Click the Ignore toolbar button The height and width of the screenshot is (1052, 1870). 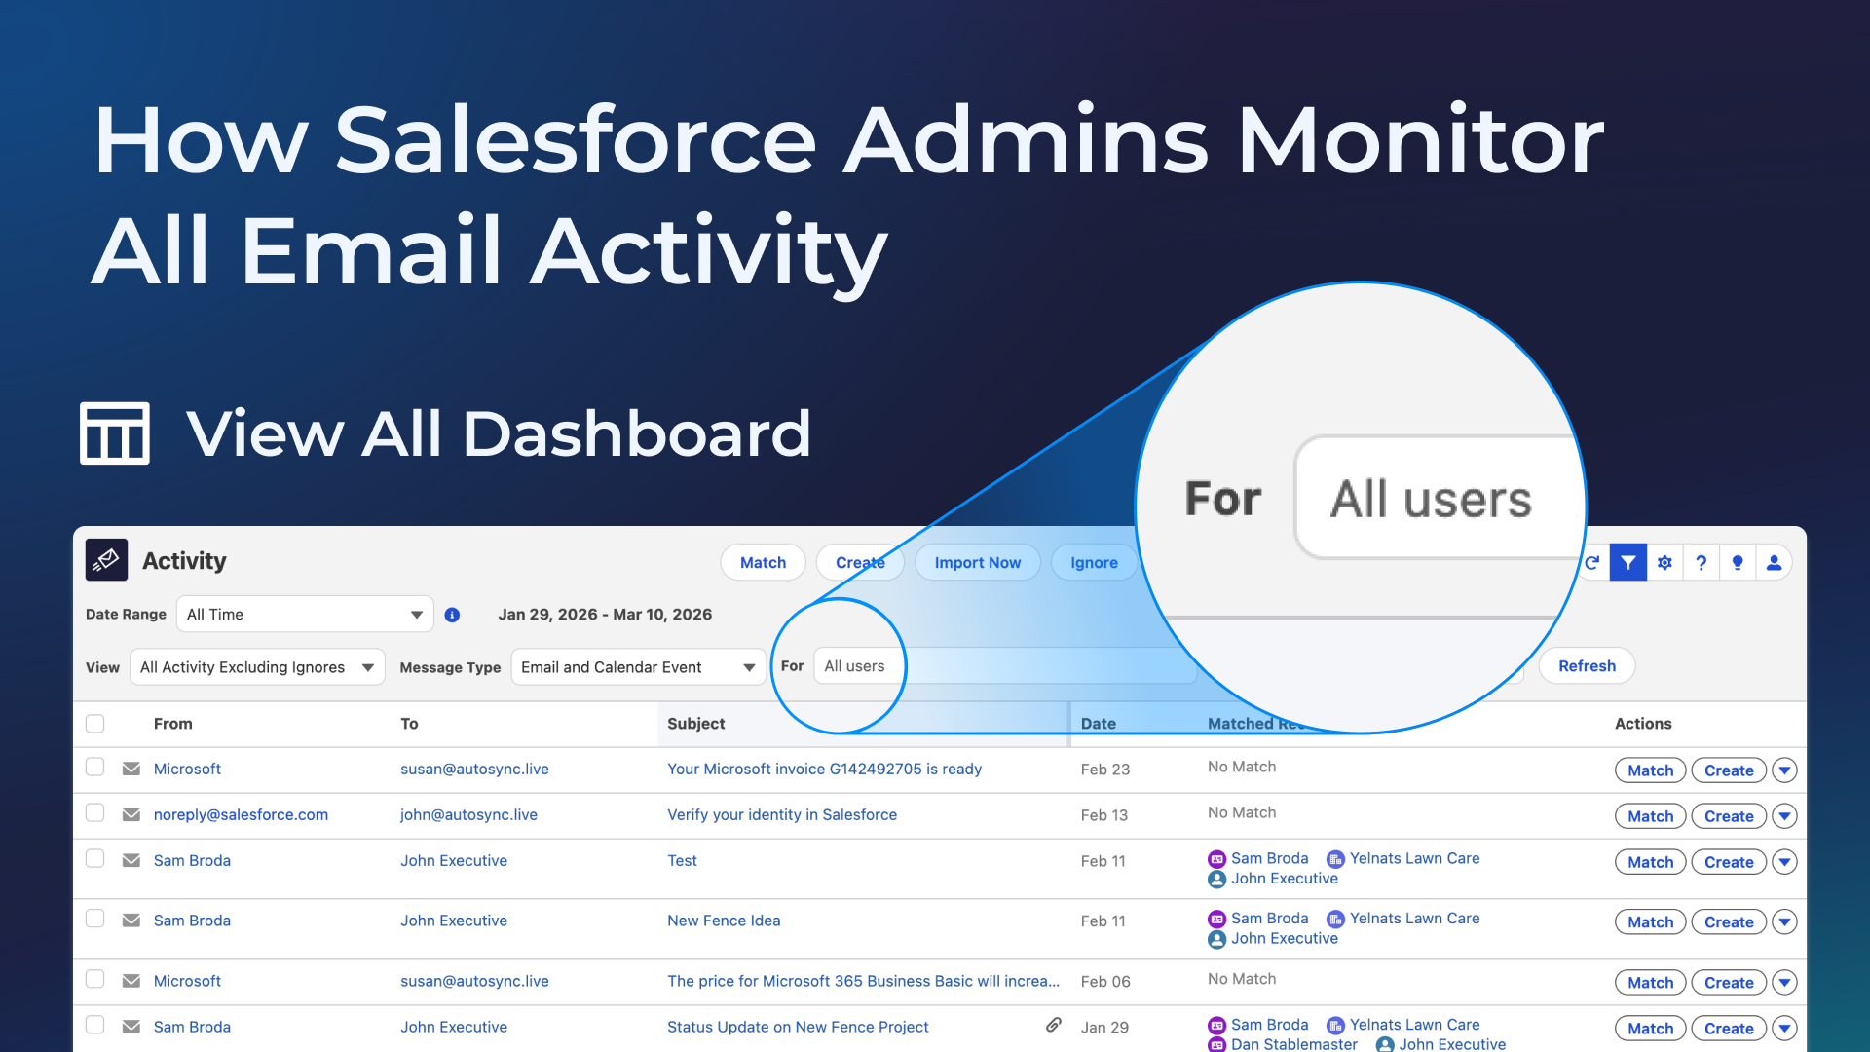pos(1093,563)
